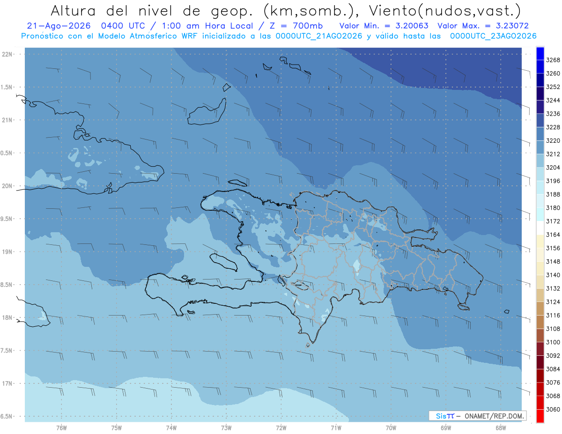Click the '21N' latitude label

click(7, 120)
